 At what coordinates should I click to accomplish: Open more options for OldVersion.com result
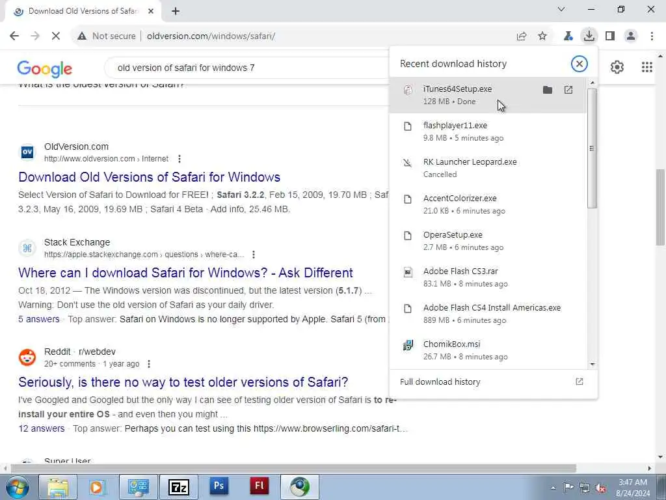(x=180, y=159)
